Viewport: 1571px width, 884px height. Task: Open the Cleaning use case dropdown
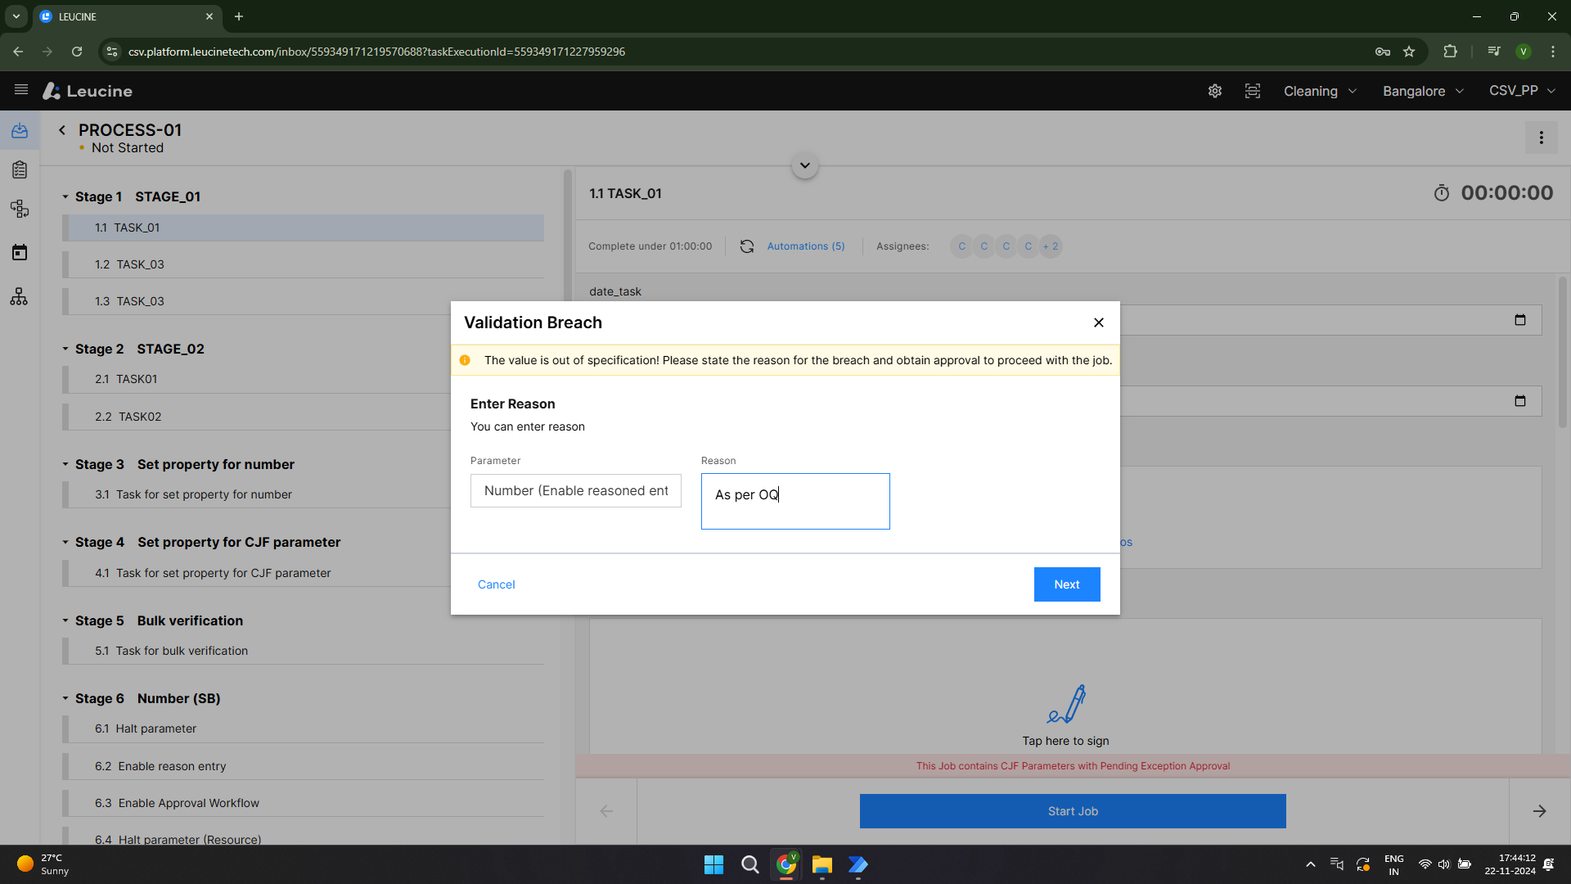pos(1319,91)
